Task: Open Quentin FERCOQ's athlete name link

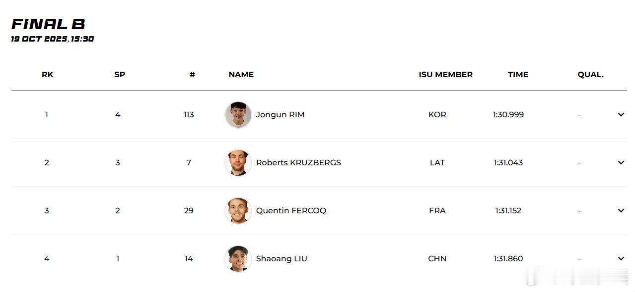Action: [x=291, y=211]
